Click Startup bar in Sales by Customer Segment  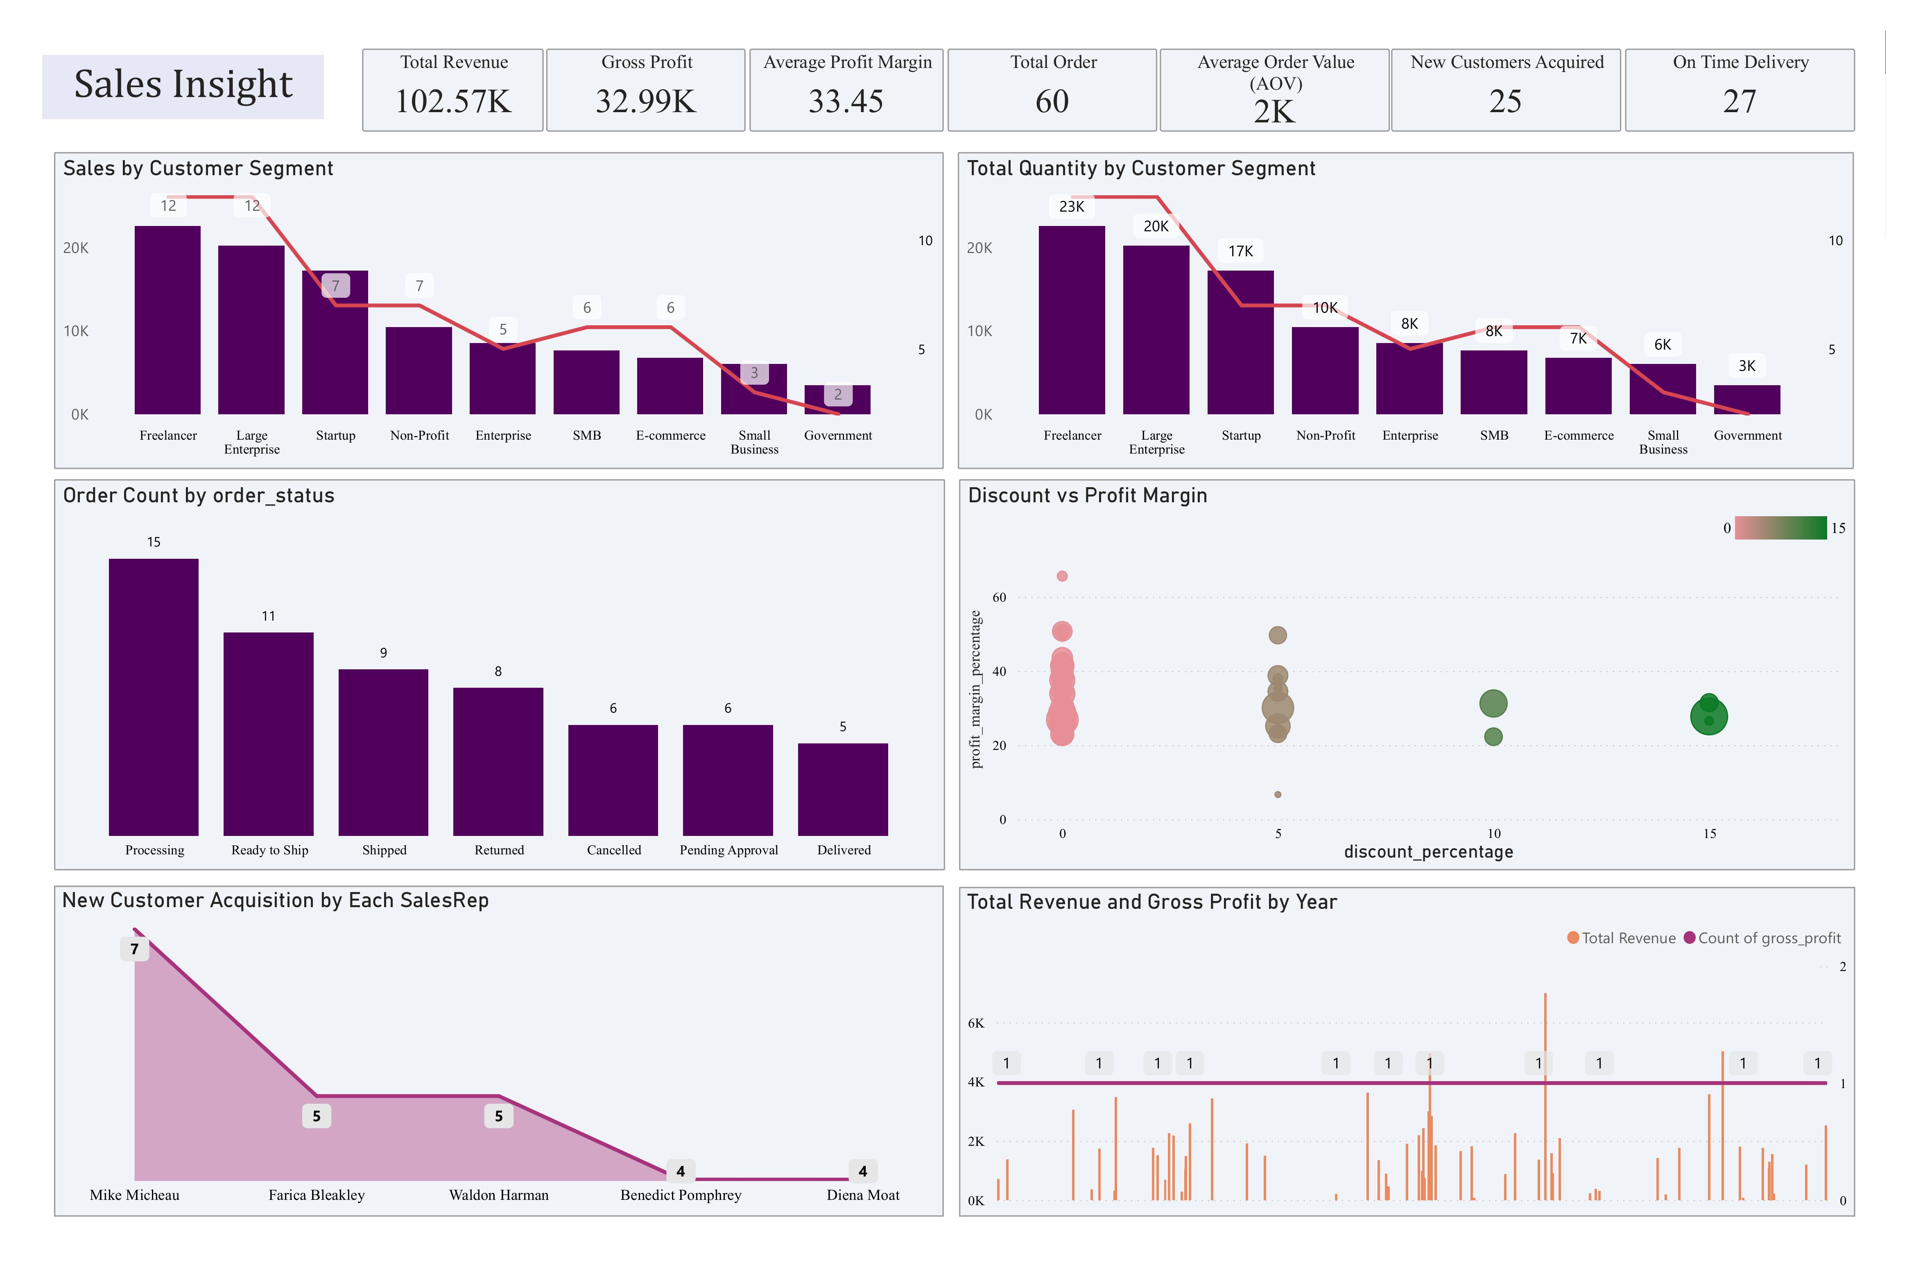tap(335, 342)
